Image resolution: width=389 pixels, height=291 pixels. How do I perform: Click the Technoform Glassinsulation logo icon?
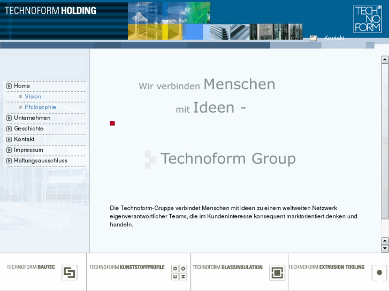point(277,272)
